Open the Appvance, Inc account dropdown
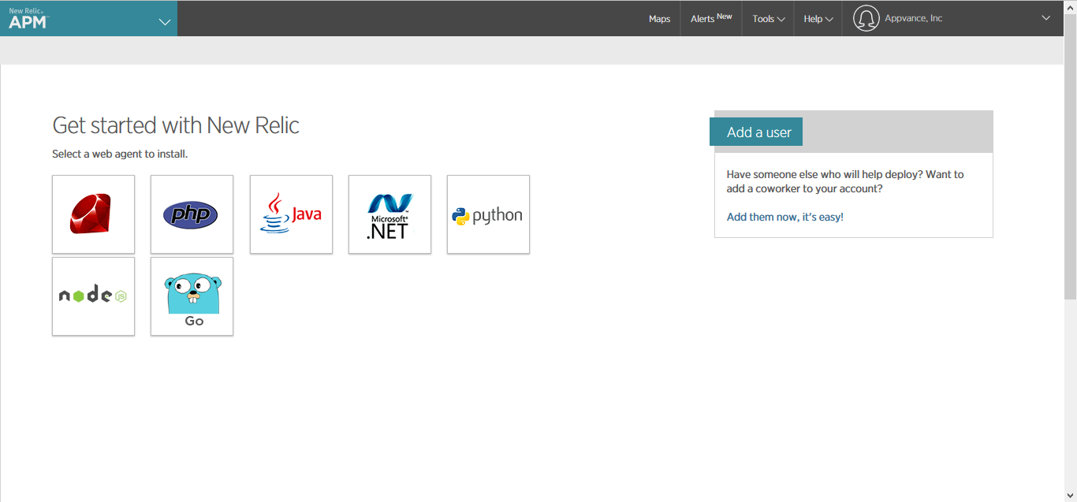1077x502 pixels. tap(952, 18)
